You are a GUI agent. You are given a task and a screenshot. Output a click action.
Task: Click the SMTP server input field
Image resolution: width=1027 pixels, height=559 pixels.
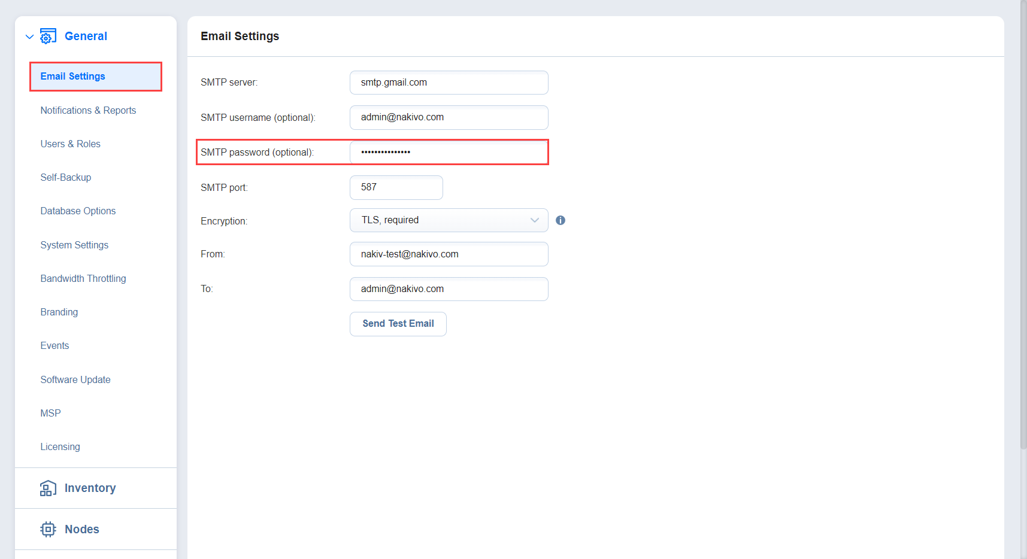[449, 83]
